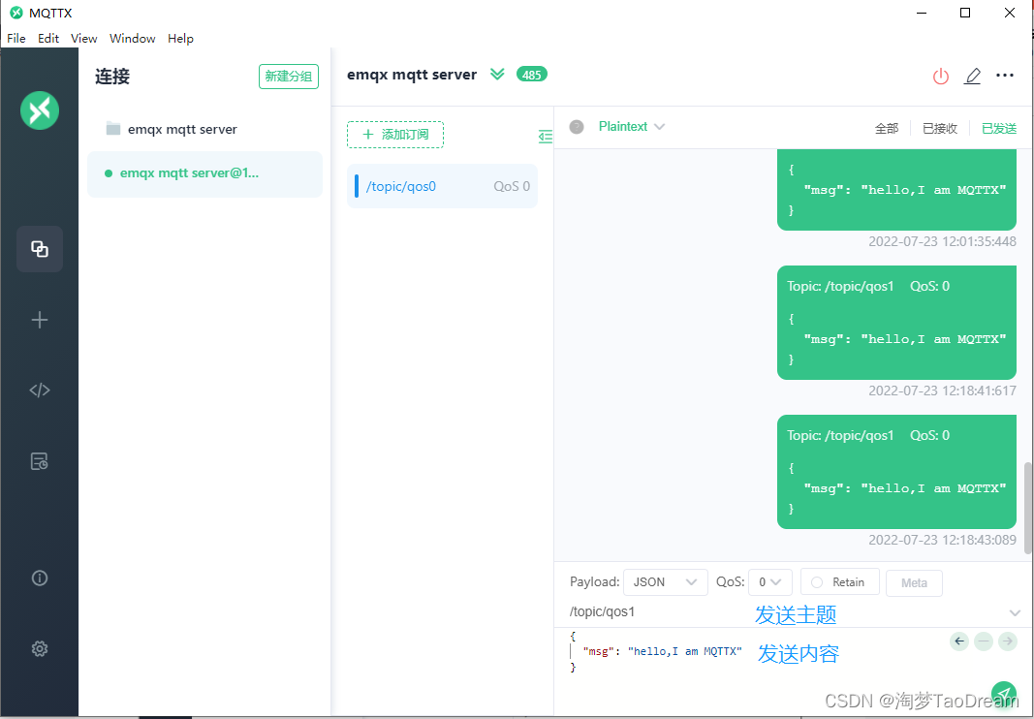Screen dimensions: 1034x719
Task: Click the help question mark icon
Action: [577, 127]
